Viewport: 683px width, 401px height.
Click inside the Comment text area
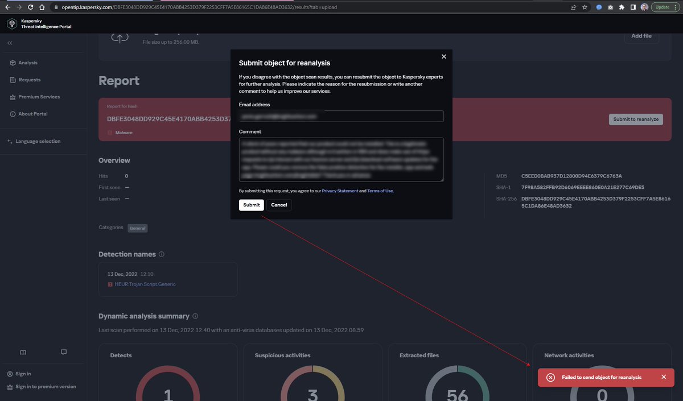341,159
